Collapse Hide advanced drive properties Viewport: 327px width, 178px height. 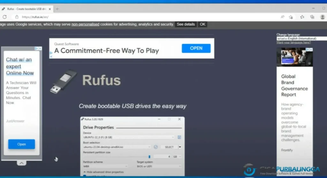pyautogui.click(x=103, y=172)
